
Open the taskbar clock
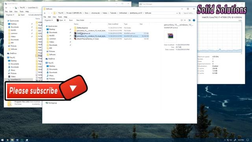point(241,140)
